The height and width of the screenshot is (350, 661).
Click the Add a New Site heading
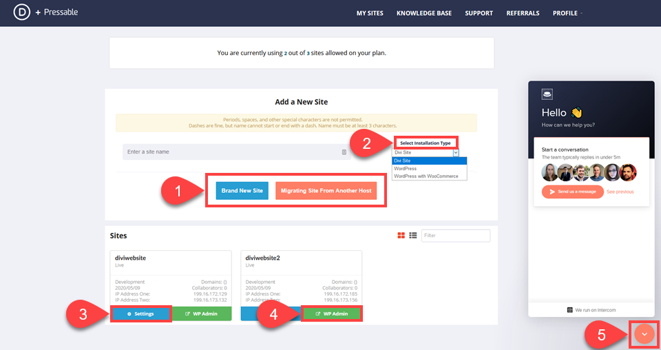301,102
